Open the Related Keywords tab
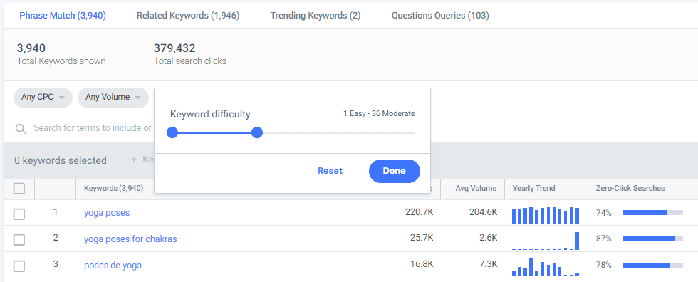The width and height of the screenshot is (698, 282). [188, 16]
